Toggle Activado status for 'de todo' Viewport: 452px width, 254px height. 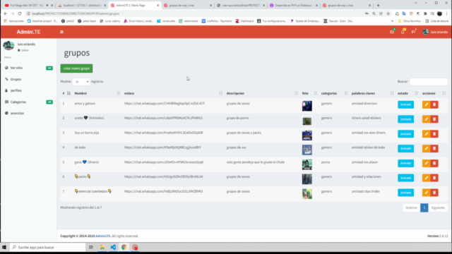[405, 149]
